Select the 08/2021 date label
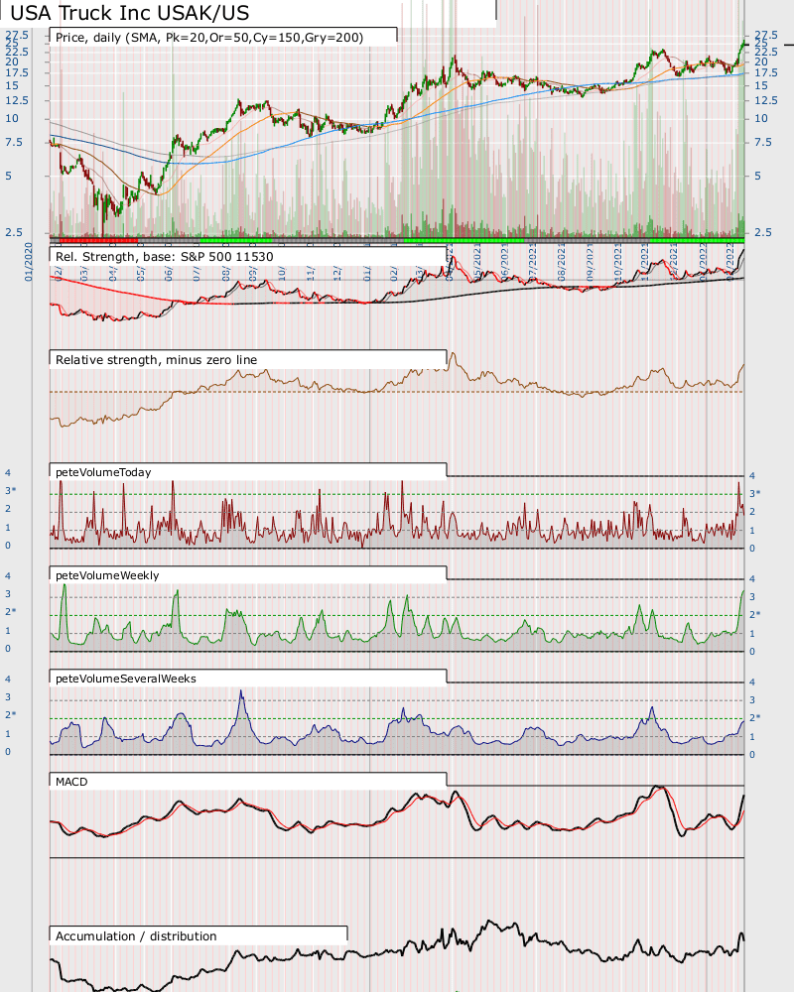Screen dimensions: 794x992 click(561, 261)
